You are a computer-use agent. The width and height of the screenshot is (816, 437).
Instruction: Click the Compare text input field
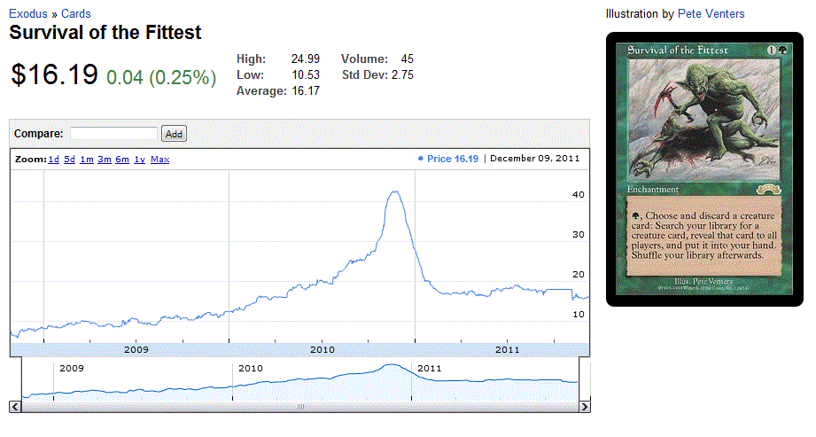click(113, 134)
